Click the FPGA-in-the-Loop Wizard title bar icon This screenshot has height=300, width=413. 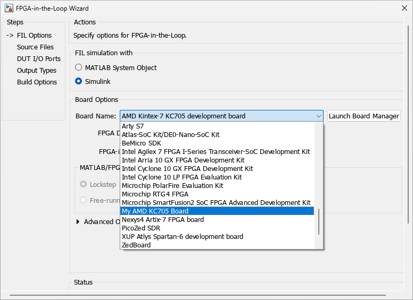[x=8, y=8]
